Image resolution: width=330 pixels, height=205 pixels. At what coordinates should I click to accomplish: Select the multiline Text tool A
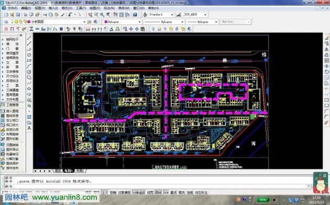click(x=29, y=128)
